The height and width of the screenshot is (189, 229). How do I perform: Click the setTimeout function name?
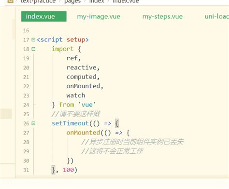click(x=70, y=123)
